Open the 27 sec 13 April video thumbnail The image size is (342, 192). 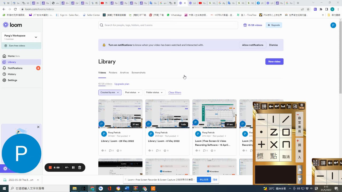[x=214, y=114]
